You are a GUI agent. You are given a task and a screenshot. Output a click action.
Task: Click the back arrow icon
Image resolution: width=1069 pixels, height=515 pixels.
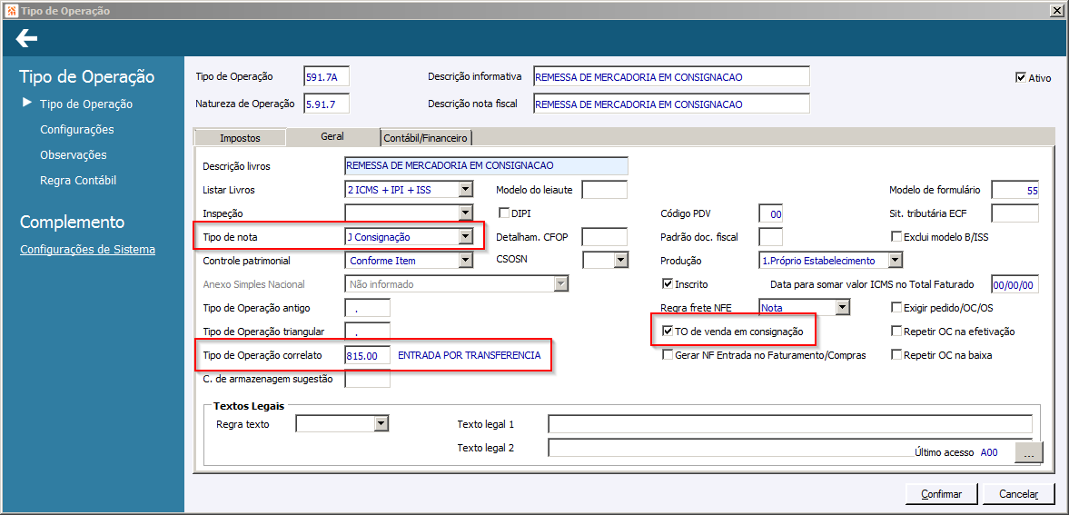[26, 39]
